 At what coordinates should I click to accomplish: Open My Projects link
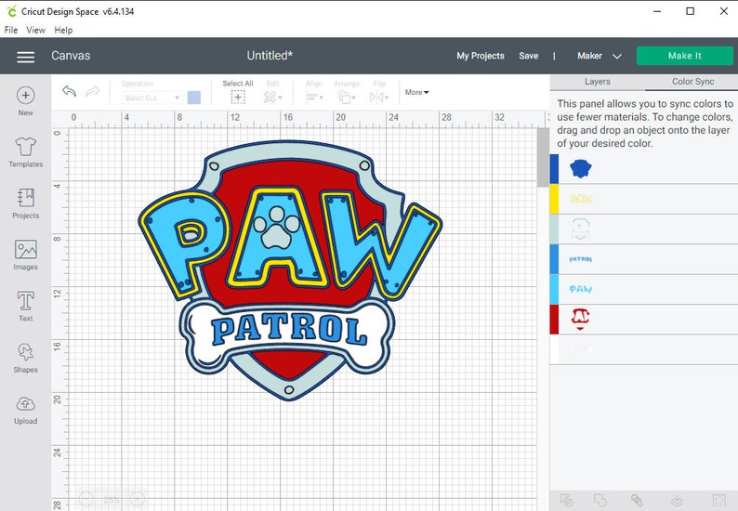[481, 56]
